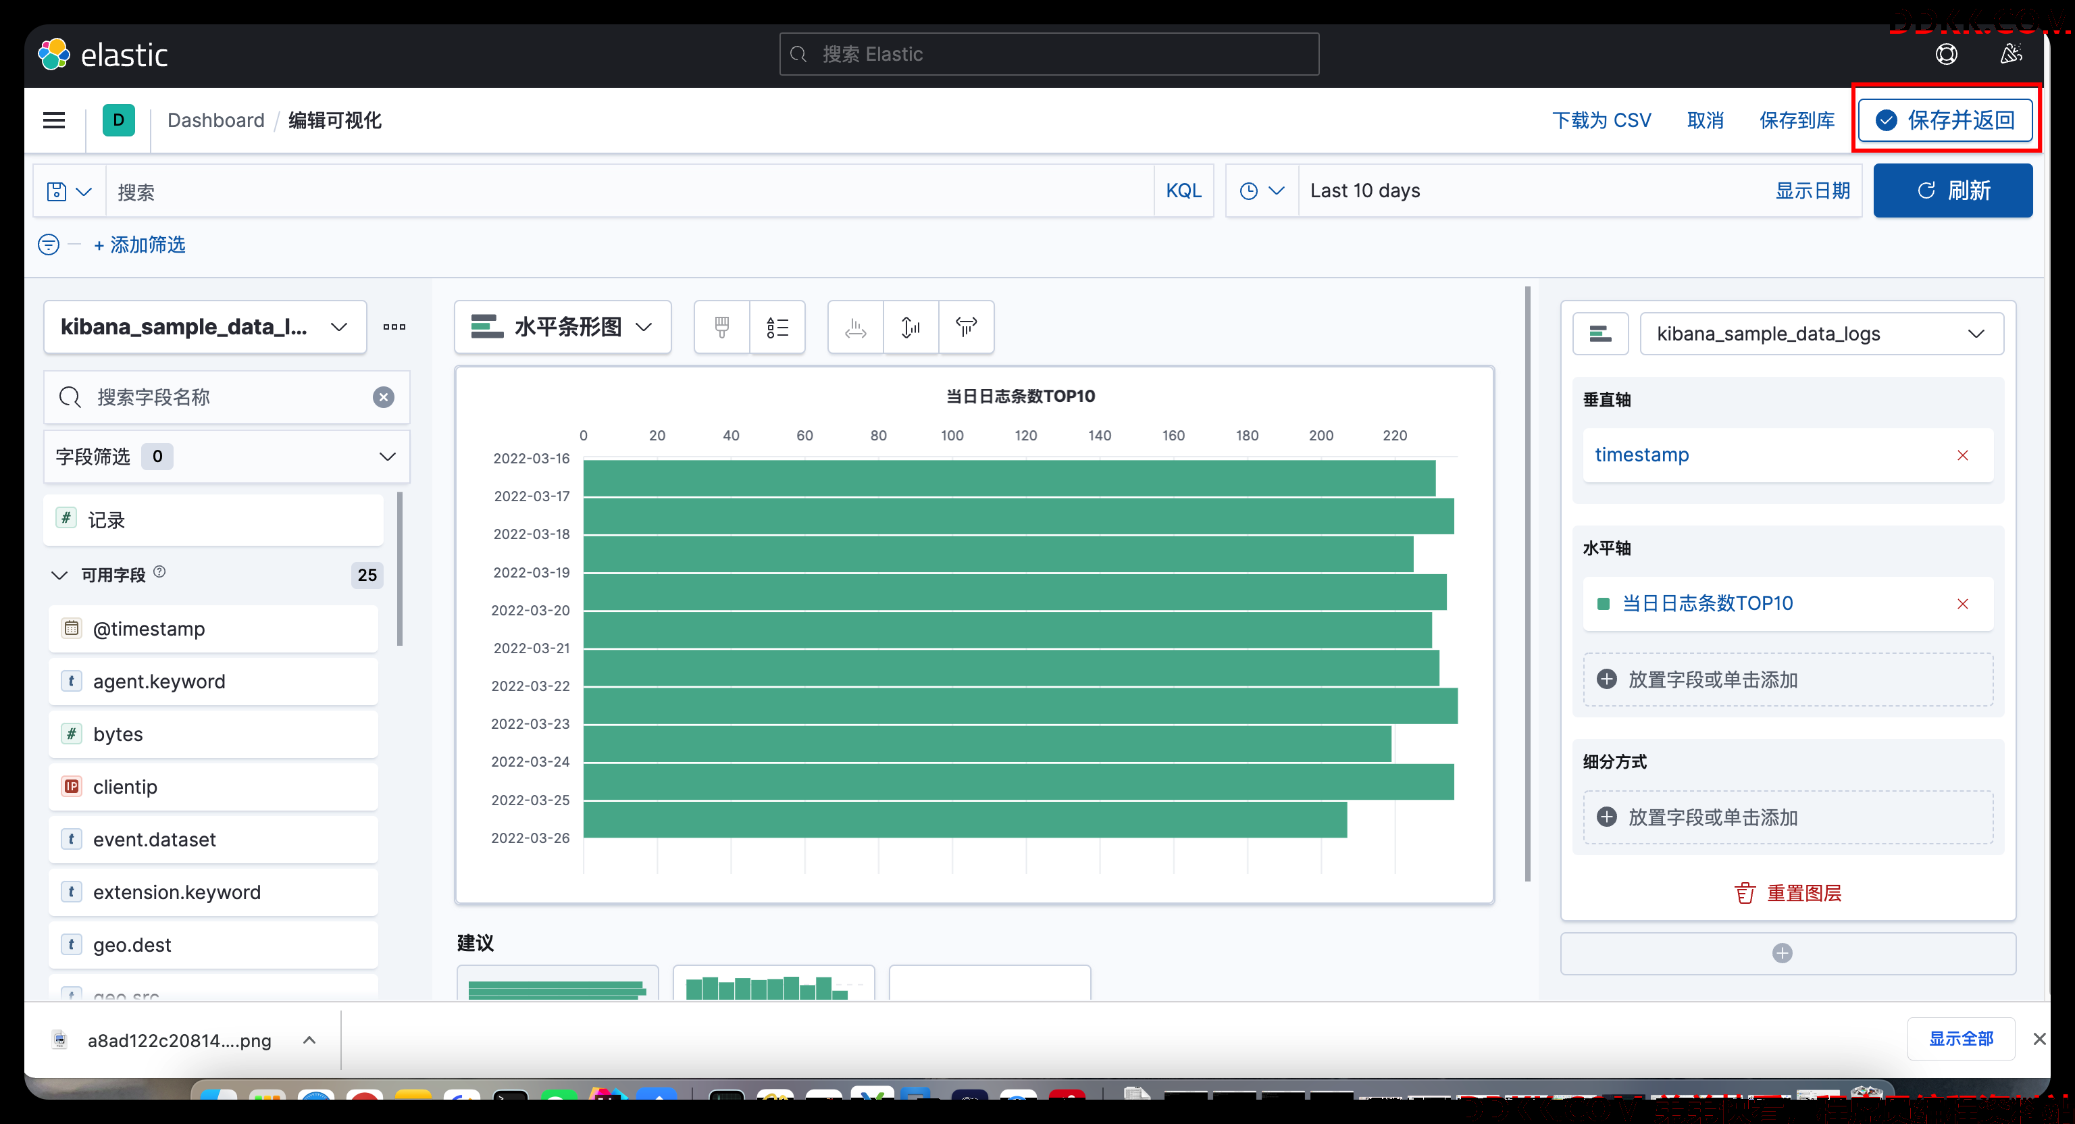Select the agent.keyword field
2075x1124 pixels.
[x=213, y=681]
